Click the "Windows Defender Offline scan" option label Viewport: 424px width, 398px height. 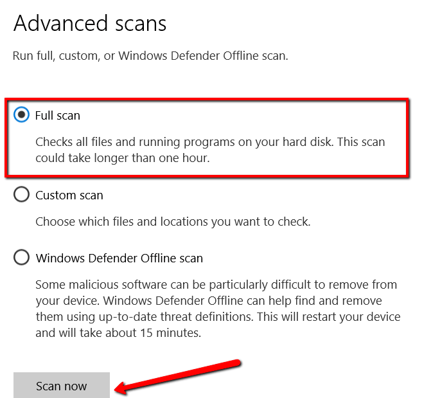click(119, 258)
